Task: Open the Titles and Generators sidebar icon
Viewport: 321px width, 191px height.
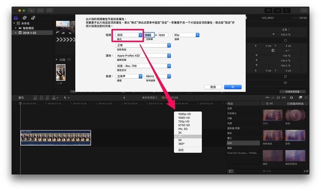Action: tap(33, 18)
